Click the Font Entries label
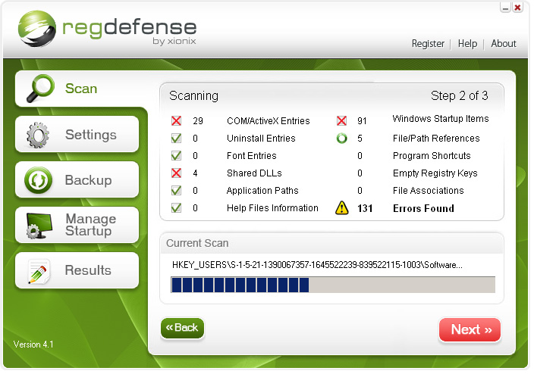The image size is (534, 374). pyautogui.click(x=251, y=156)
